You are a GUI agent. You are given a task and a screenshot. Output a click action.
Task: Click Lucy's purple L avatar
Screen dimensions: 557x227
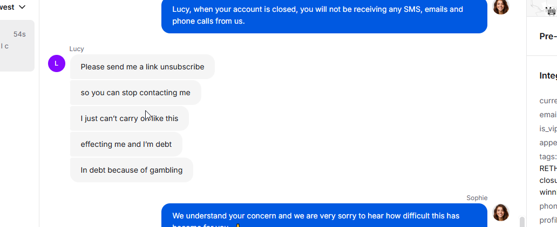(x=57, y=63)
